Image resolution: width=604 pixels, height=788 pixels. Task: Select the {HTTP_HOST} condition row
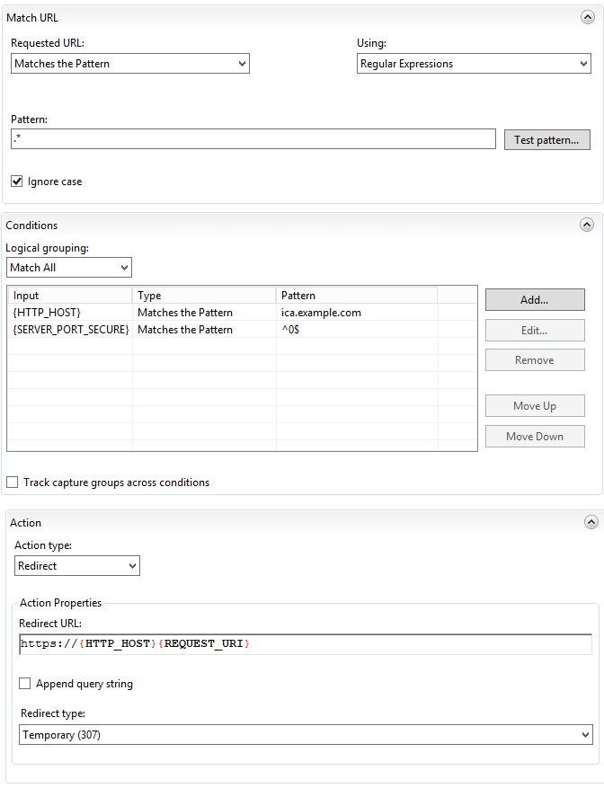pyautogui.click(x=242, y=313)
